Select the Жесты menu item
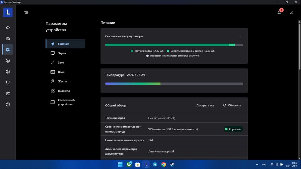The image size is (301, 169). click(x=65, y=81)
